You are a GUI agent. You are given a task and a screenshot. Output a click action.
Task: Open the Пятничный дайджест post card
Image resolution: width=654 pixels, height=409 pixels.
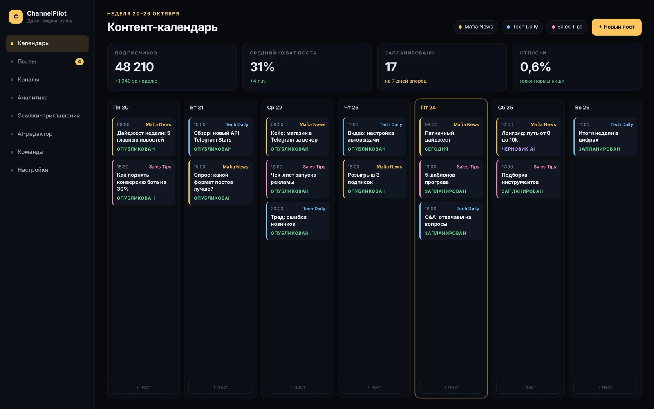click(x=451, y=137)
